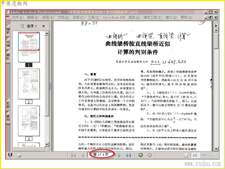Select continuous facing pages layout icon
This screenshot has width=225, height=169.
(x=204, y=155)
